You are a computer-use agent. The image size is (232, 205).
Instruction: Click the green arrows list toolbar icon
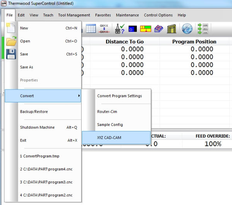(x=203, y=29)
